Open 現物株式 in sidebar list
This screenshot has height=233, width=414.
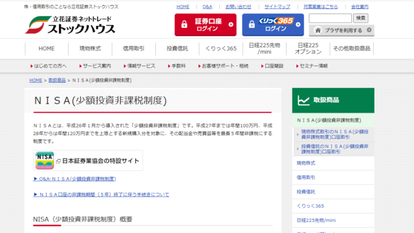[333, 163]
